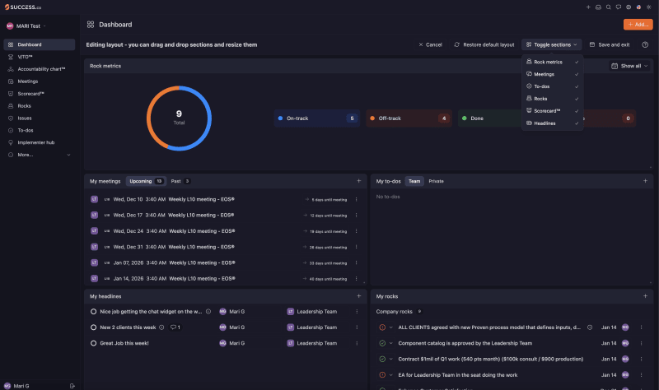Mark 'Great Job this week!' headline complete

(x=93, y=343)
